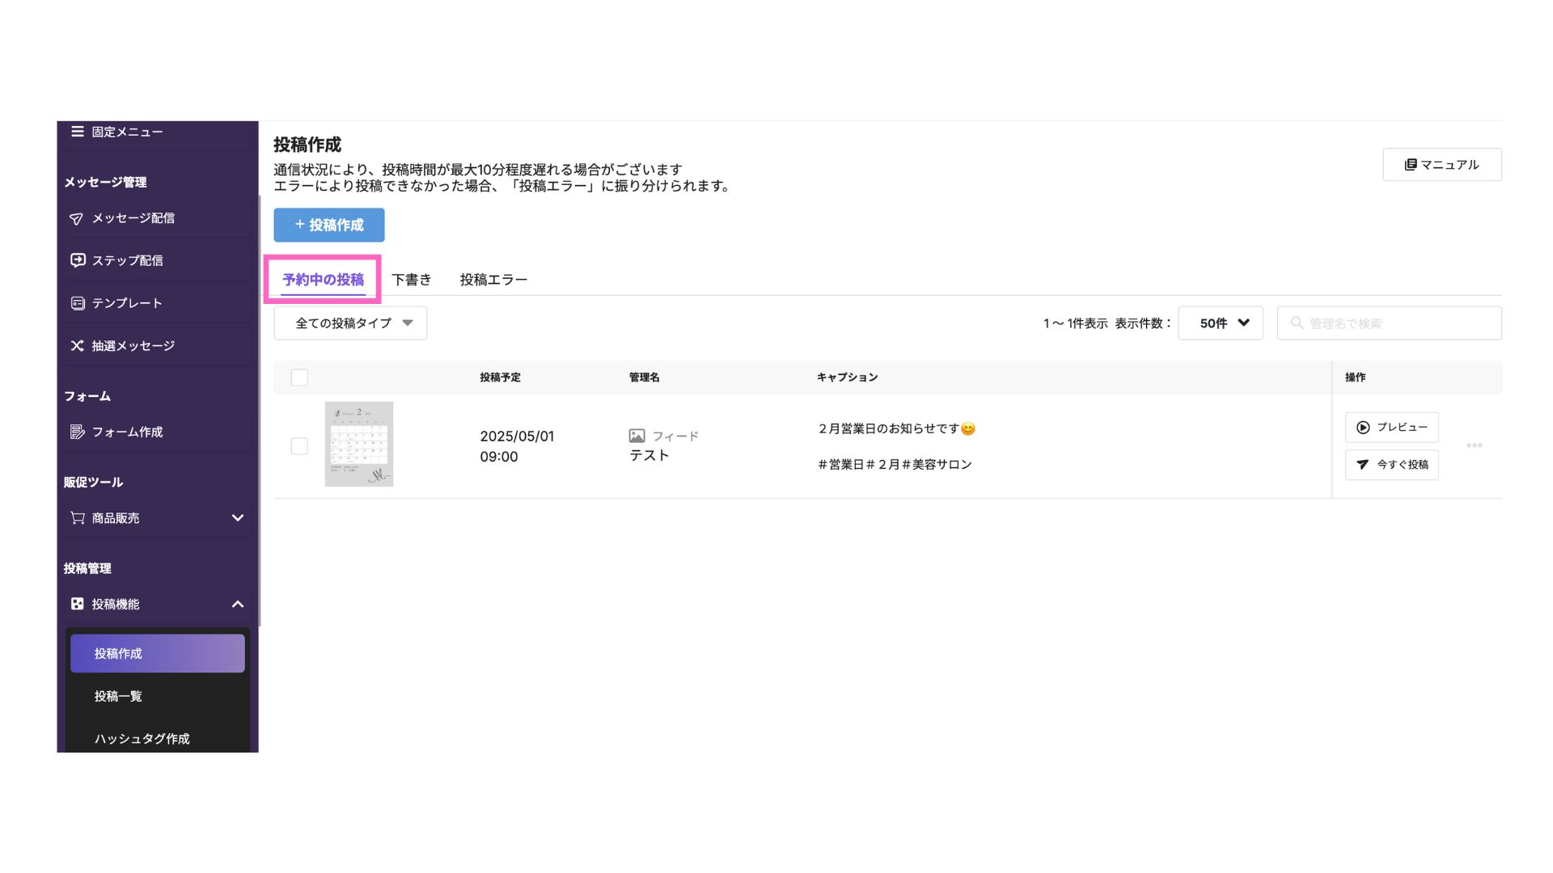This screenshot has height=873, width=1553.
Task: Expand the 商品販売 submenu chevron
Action: 238,518
